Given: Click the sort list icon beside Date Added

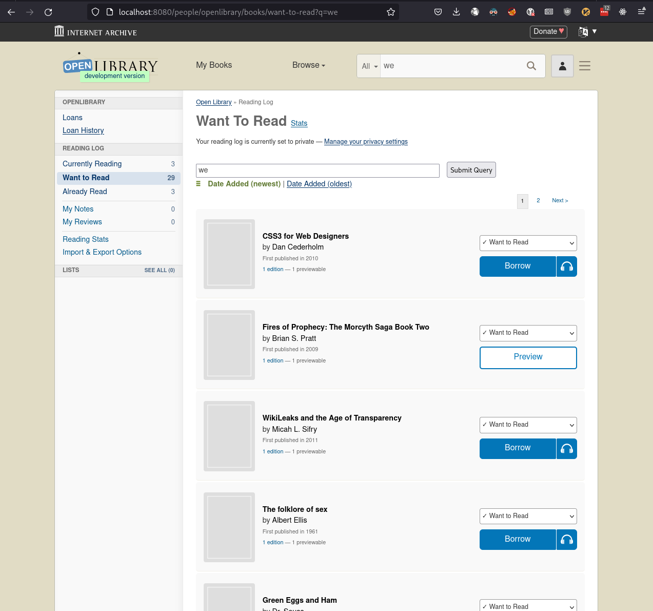Looking at the screenshot, I should 199,184.
